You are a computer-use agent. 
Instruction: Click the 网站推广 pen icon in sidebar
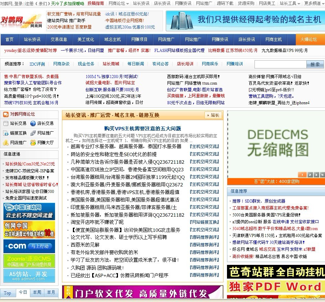(x=33, y=133)
